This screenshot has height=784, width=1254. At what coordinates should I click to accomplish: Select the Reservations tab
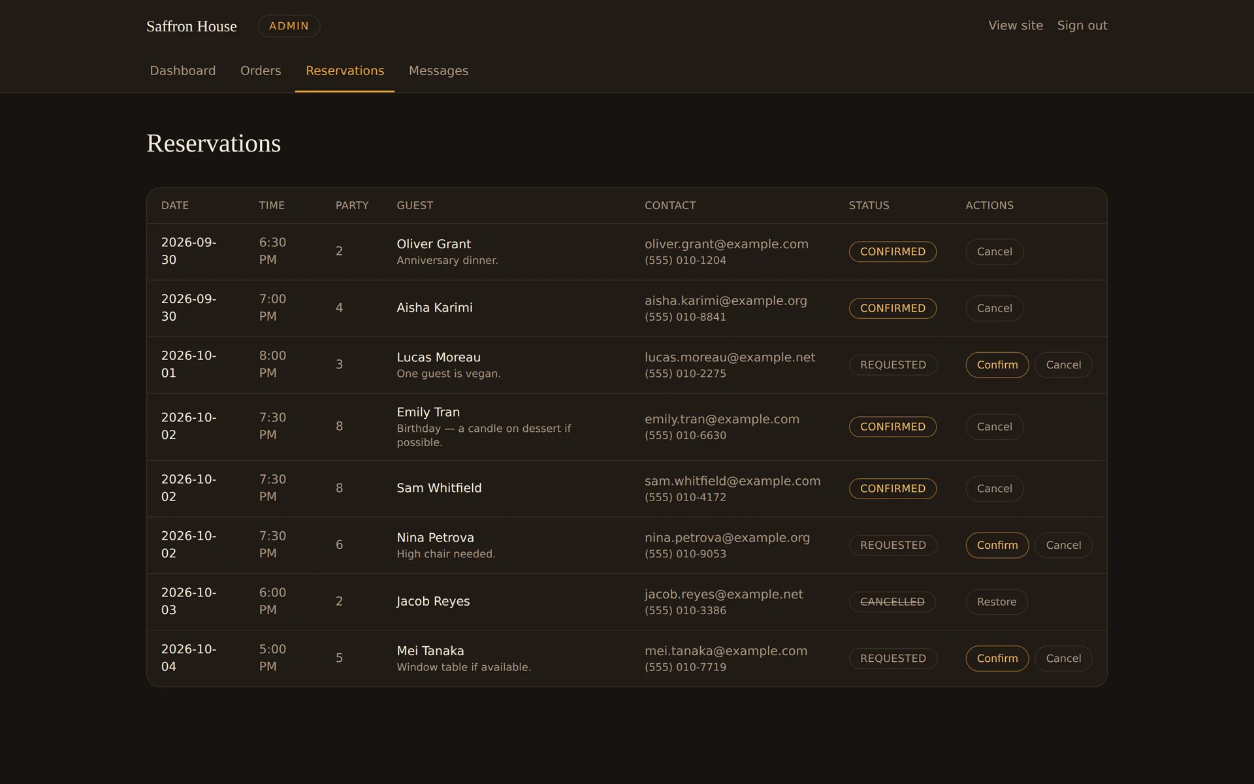(345, 71)
